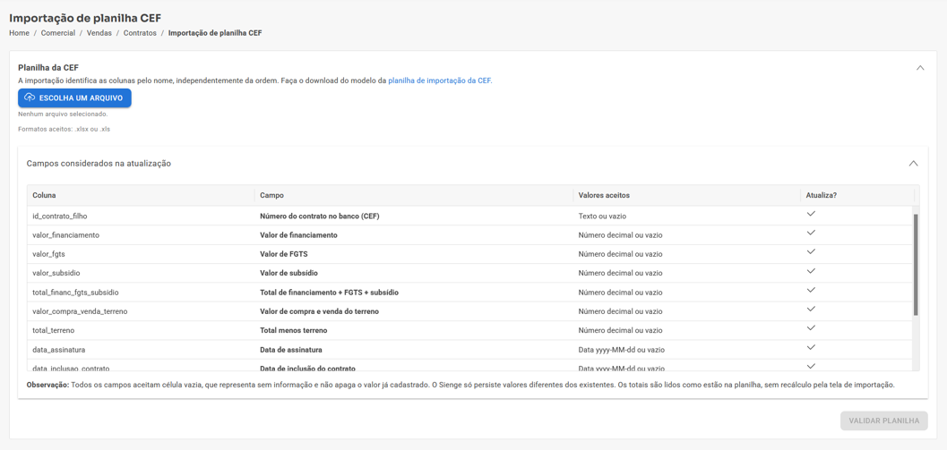Click checkmark icon in valor_compra_venda_terreno row

[811, 309]
